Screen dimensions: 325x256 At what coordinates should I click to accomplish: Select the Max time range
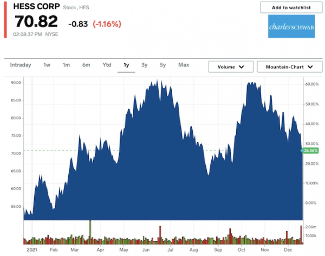(x=184, y=65)
